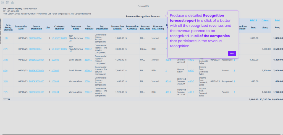Open account 400-0 in the 5(R) row
Screen dimensions: 283x135
(191, 81)
